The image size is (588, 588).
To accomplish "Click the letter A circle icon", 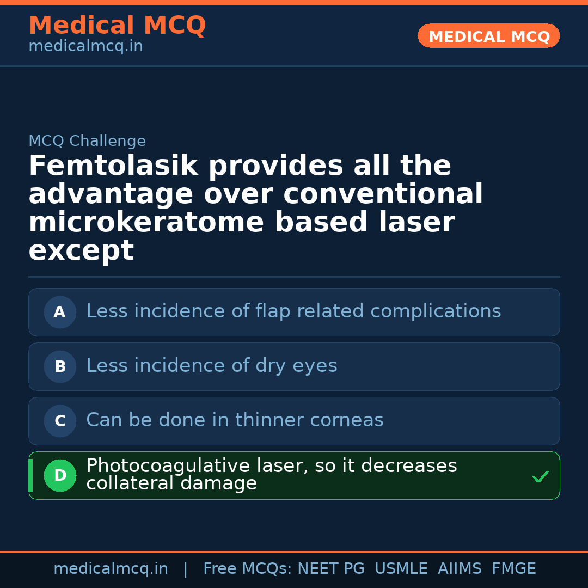I will tap(60, 312).
